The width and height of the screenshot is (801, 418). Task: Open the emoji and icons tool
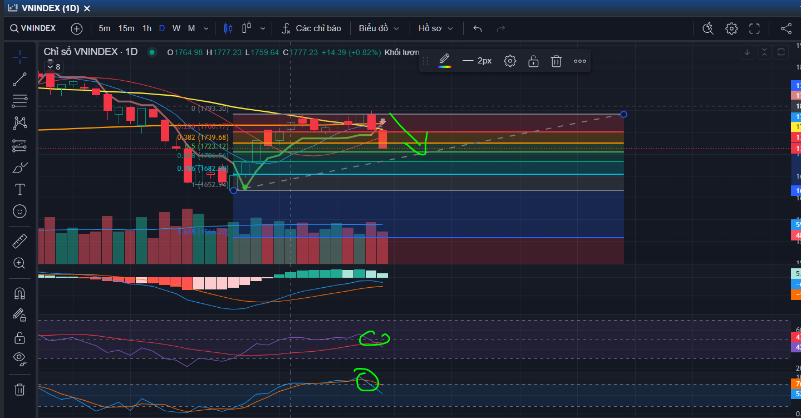point(19,212)
